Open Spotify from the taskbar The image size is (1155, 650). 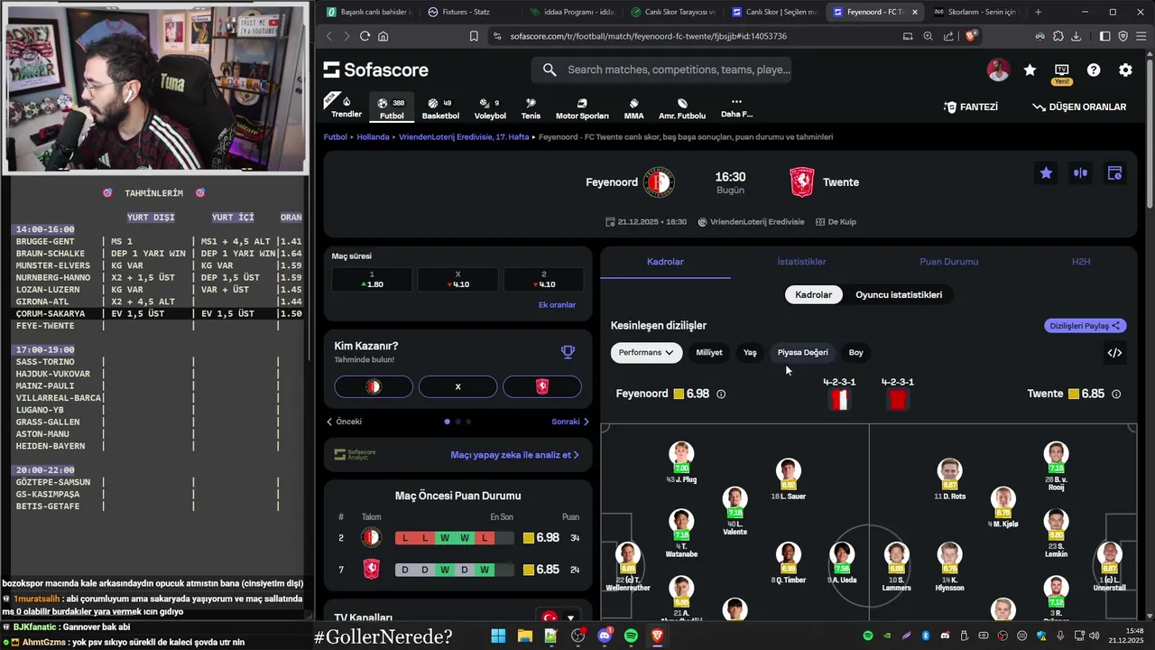click(631, 636)
